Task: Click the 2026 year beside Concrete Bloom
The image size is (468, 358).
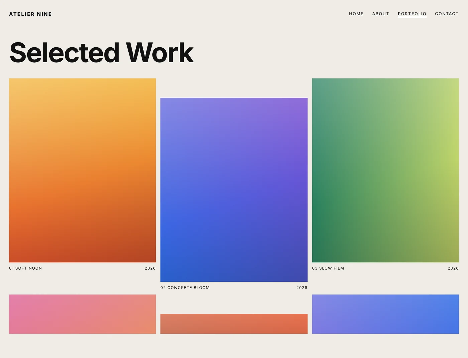Action: click(302, 288)
